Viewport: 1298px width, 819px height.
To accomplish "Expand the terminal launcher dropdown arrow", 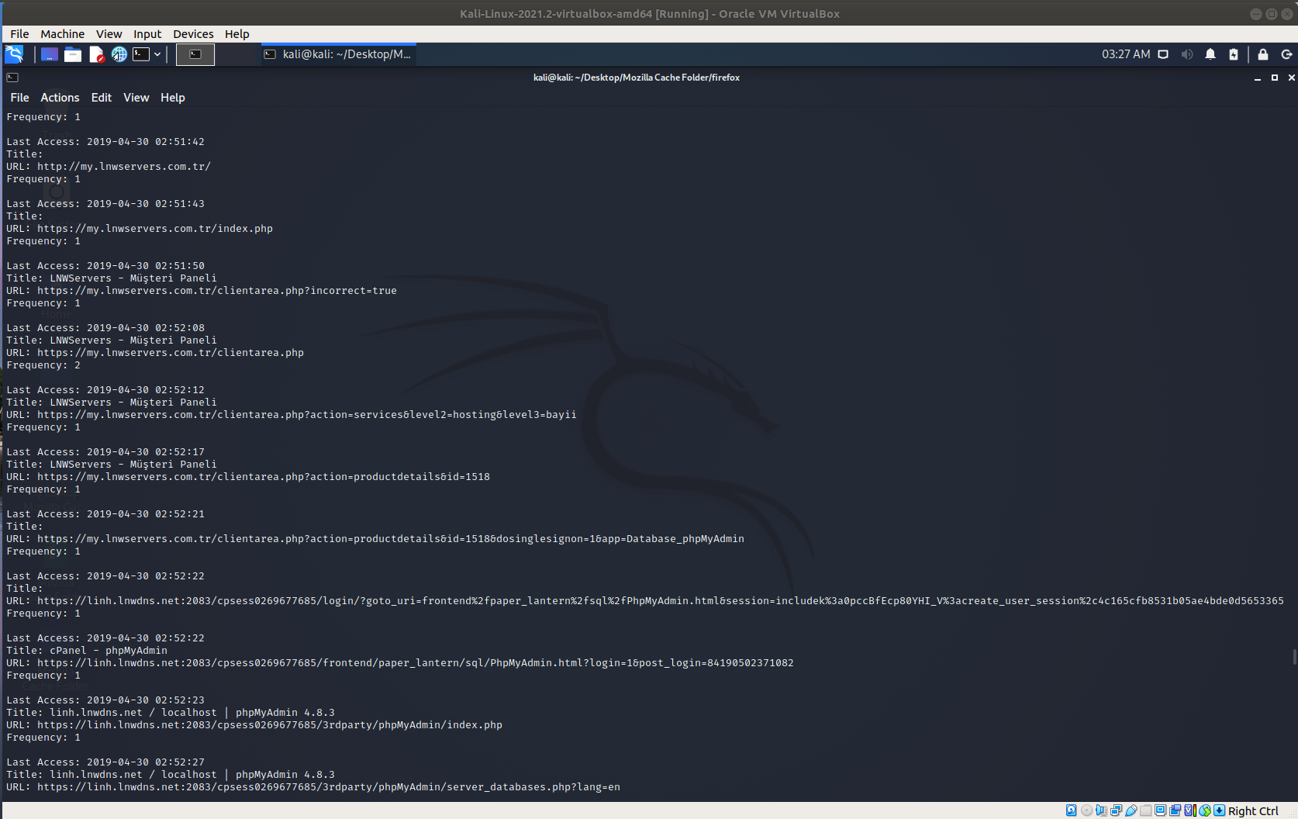I will point(157,54).
